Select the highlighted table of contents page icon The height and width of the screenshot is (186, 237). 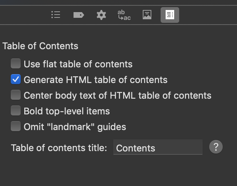[170, 15]
